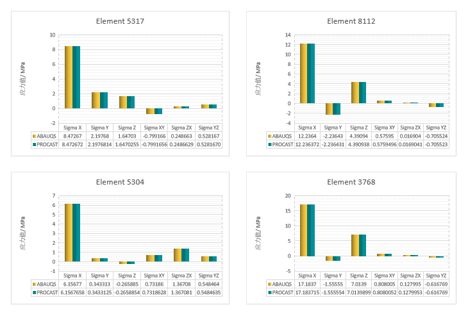The width and height of the screenshot is (468, 314).
Task: Click the MPa y-axis label of Element 5317 chart
Action: tap(23, 78)
